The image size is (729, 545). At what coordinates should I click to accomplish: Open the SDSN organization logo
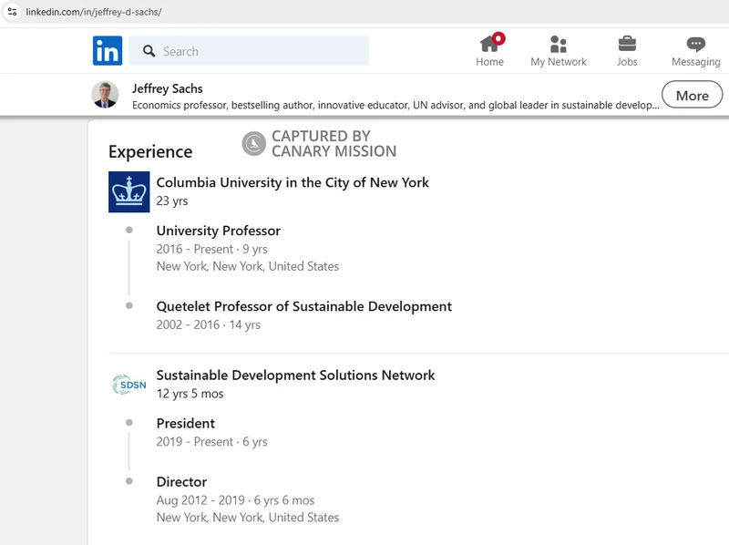[x=129, y=385]
